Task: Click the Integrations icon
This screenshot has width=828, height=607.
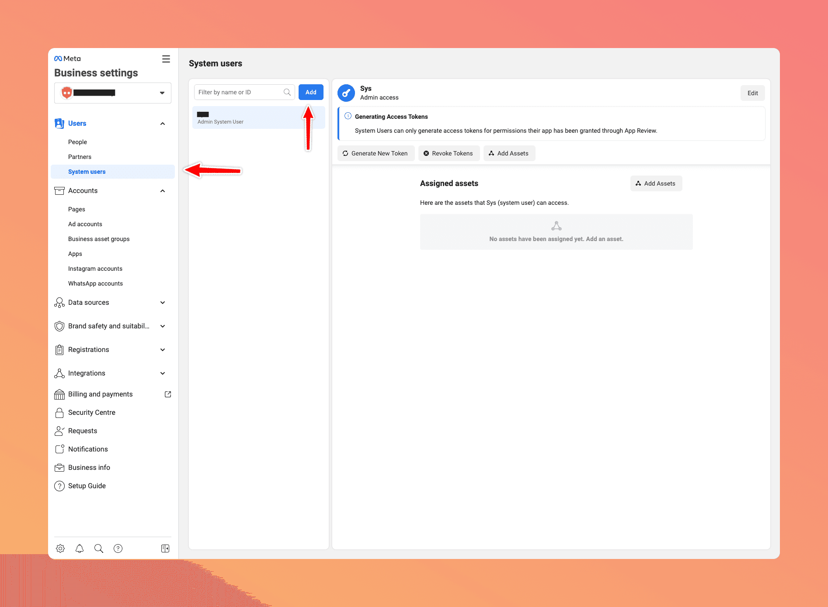Action: 59,373
